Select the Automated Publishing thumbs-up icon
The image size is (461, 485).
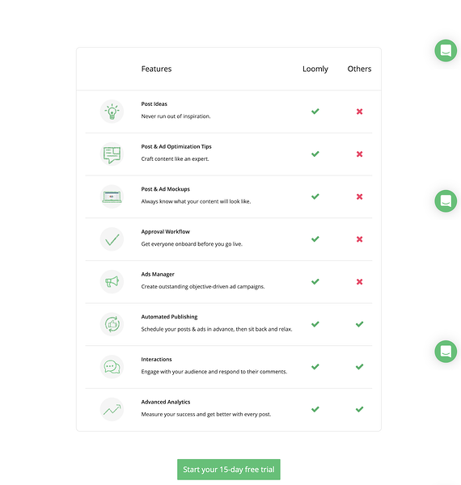pyautogui.click(x=112, y=324)
